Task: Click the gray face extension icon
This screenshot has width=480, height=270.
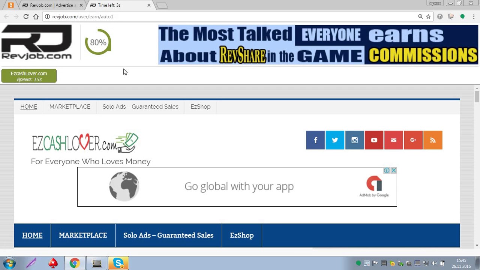Action: [x=440, y=16]
